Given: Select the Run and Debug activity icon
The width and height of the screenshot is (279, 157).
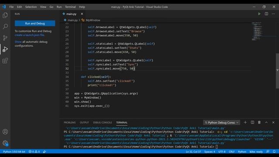Looking at the screenshot, I should coord(5,49).
